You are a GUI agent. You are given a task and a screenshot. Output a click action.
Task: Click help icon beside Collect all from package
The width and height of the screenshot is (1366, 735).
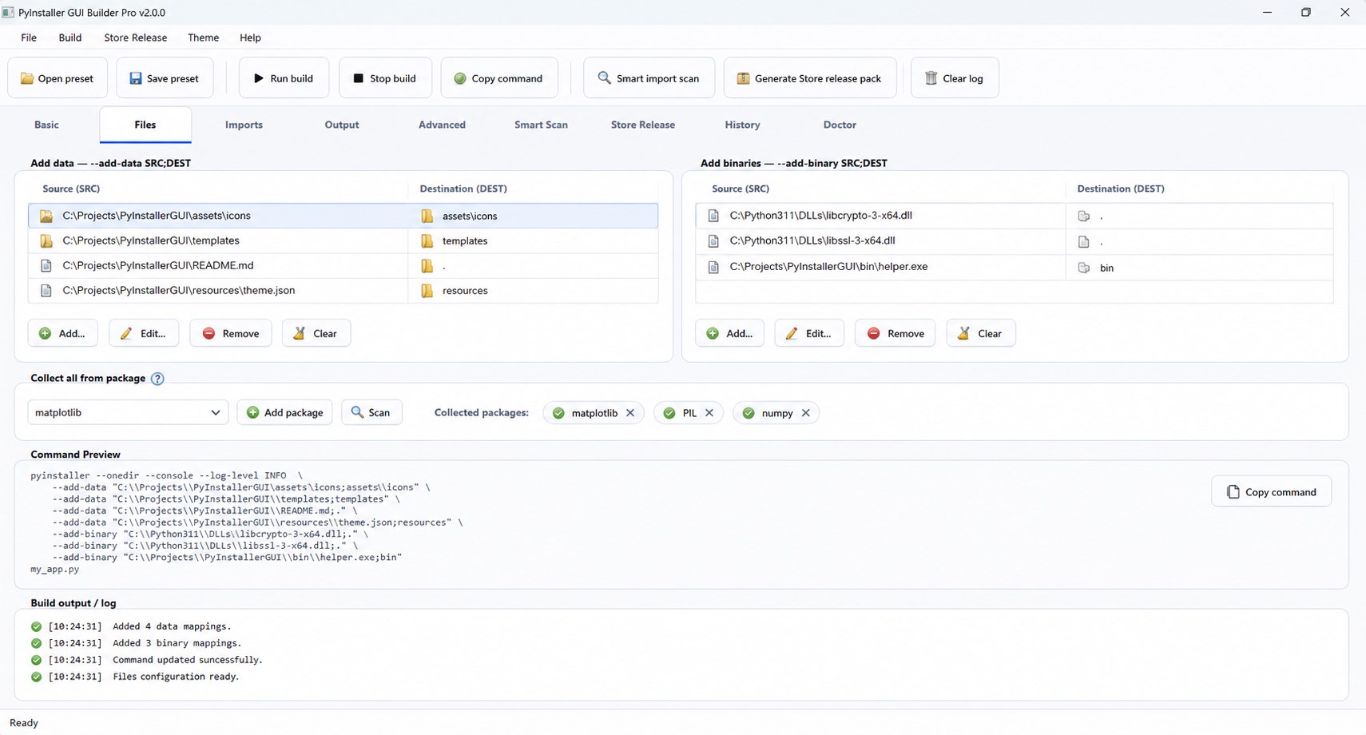[x=157, y=379]
